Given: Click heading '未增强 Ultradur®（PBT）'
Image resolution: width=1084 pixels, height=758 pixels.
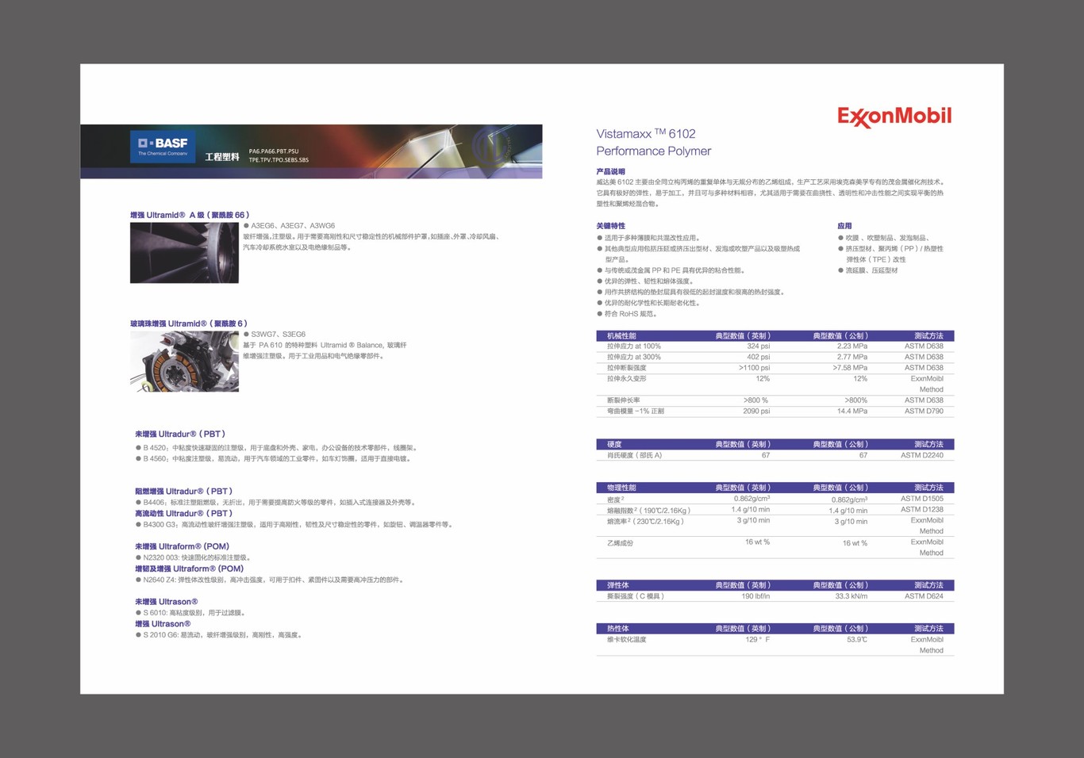Looking at the screenshot, I should [180, 435].
